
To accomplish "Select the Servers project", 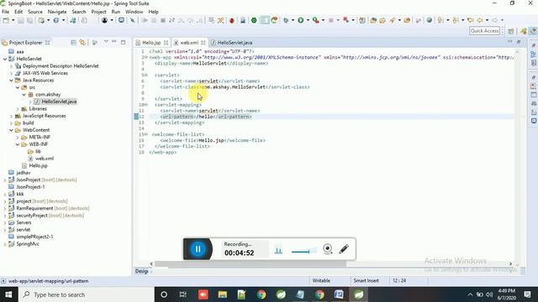I will (x=24, y=222).
